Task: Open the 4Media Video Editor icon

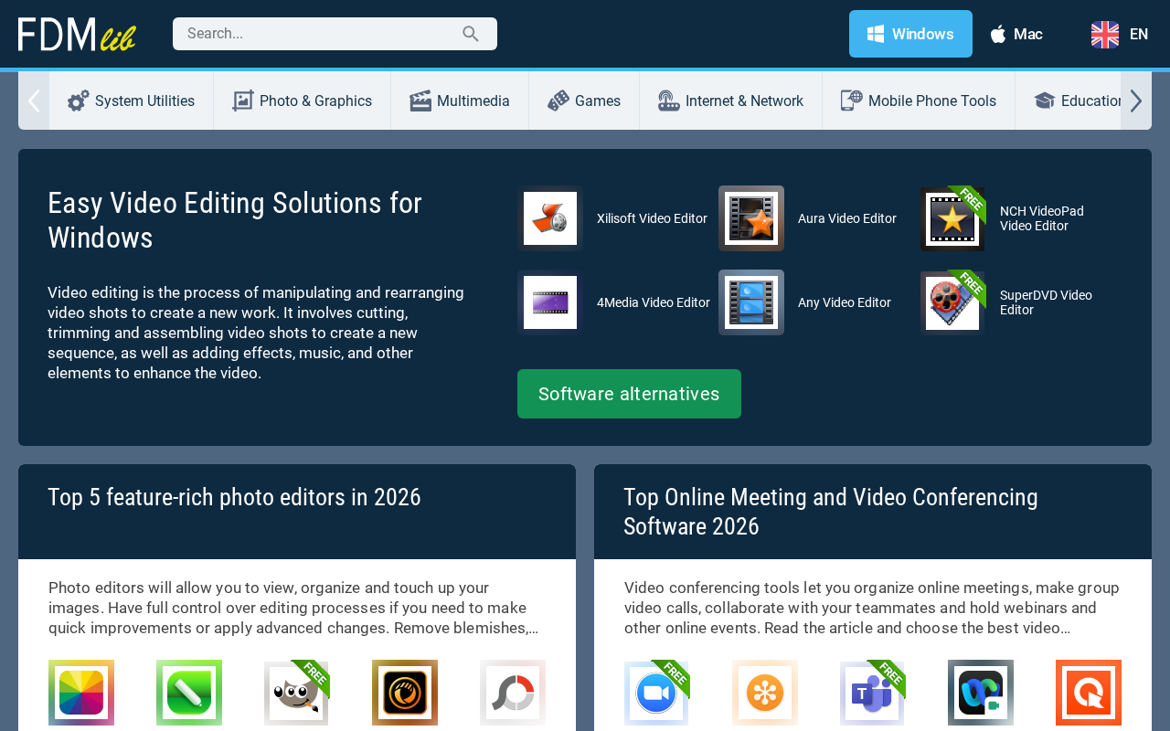Action: (x=550, y=302)
